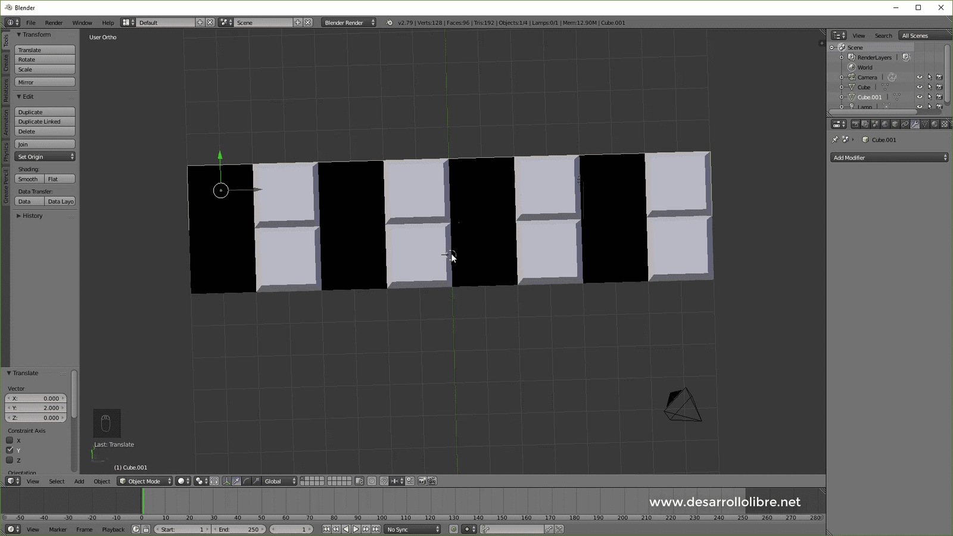Viewport: 953px width, 536px height.
Task: Toggle visibility eye for Camera in outliner
Action: (x=920, y=77)
